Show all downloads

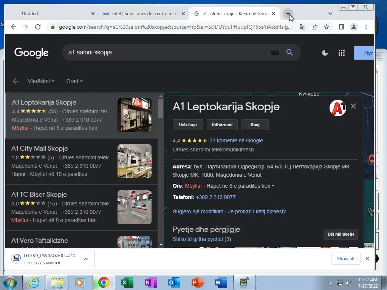(x=345, y=259)
